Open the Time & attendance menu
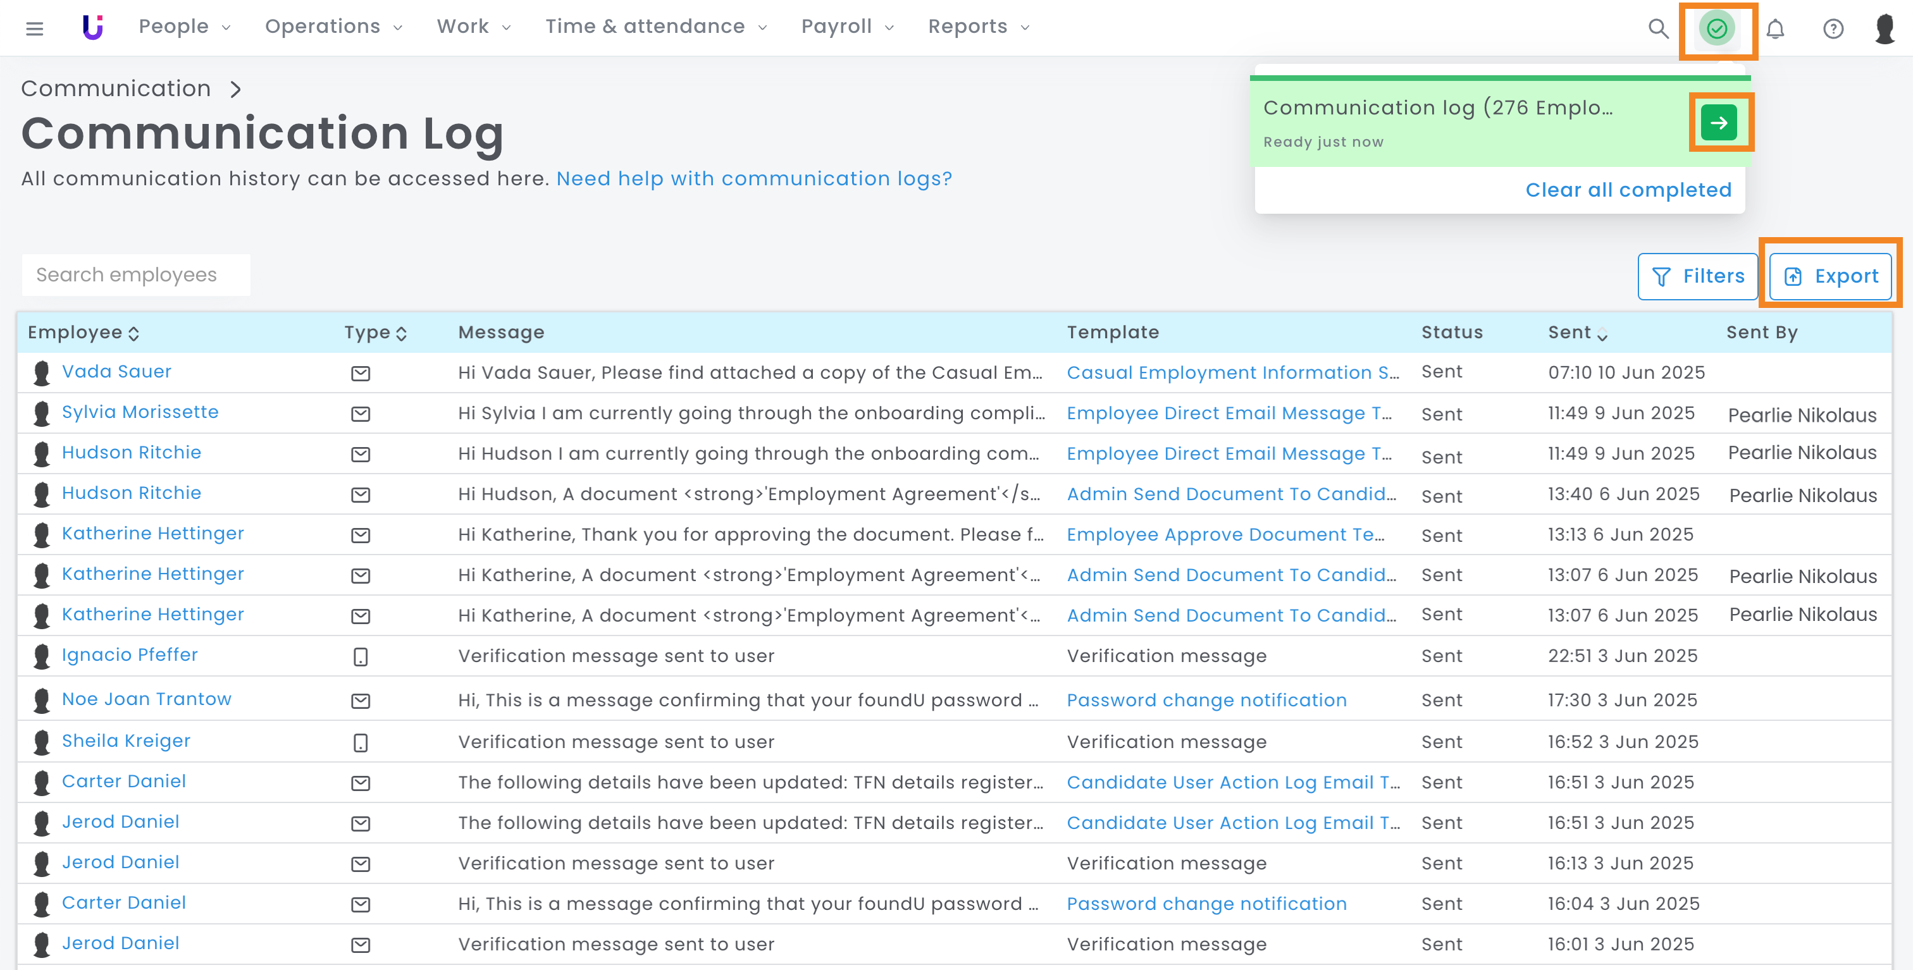Image resolution: width=1913 pixels, height=970 pixels. pos(656,27)
